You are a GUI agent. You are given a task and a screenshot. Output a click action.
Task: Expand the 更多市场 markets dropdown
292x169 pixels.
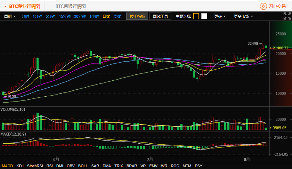click(x=243, y=16)
